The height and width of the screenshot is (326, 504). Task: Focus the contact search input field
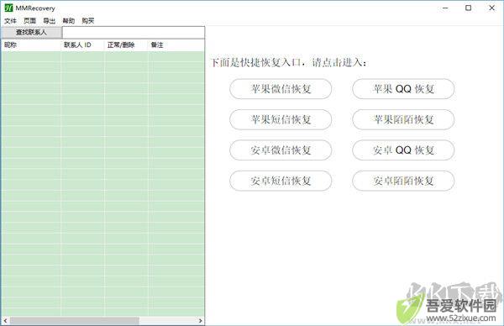tap(133, 33)
